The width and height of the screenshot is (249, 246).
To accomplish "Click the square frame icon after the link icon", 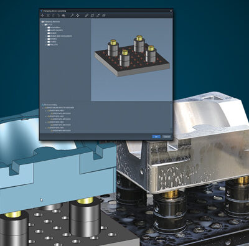I will 92,16.
